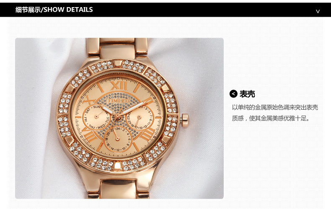331x209 pixels.
Task: Click the crystal-studded bezel top segment
Action: [x=118, y=65]
